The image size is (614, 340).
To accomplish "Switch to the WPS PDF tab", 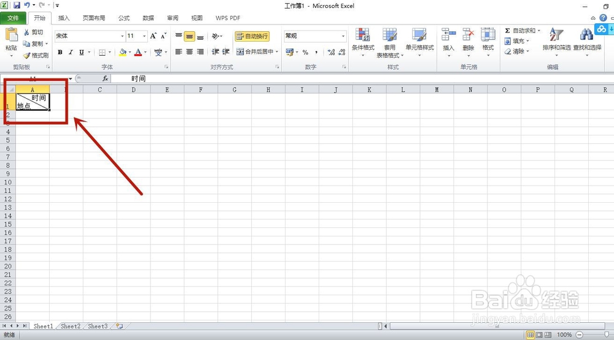I will (x=228, y=18).
